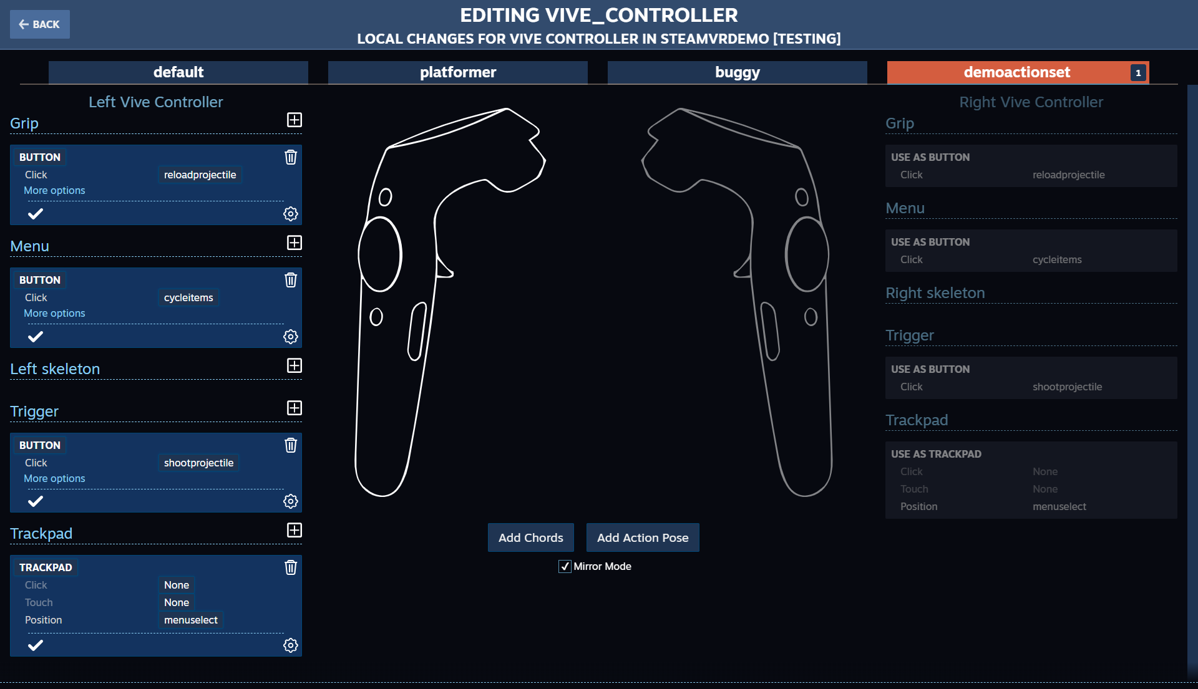Toggle the Mirror Mode checkbox
The image size is (1198, 689).
[565, 566]
